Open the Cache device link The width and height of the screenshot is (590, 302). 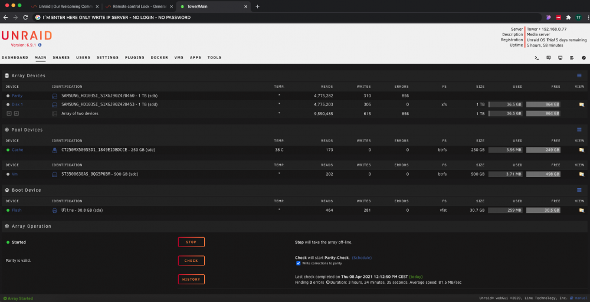17,150
